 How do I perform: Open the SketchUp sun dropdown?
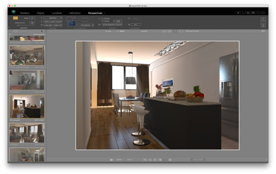click(53, 18)
